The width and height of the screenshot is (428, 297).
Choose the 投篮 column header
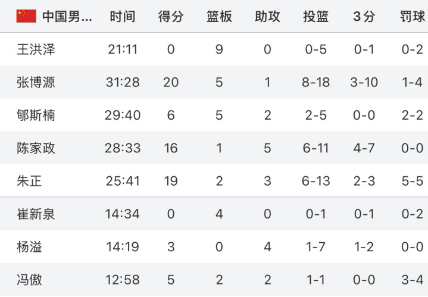point(316,17)
